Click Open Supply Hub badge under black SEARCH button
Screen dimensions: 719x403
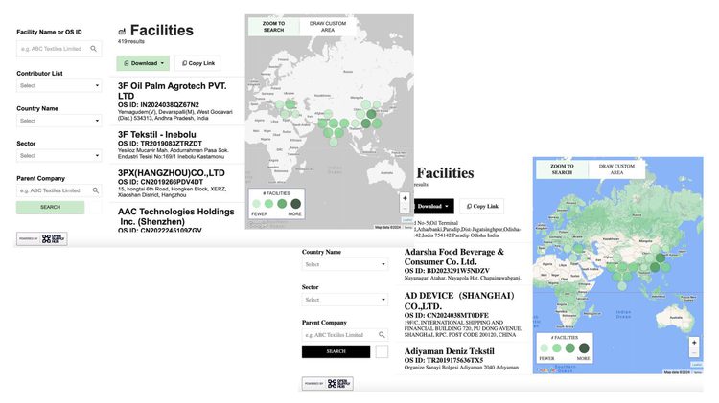[328, 383]
